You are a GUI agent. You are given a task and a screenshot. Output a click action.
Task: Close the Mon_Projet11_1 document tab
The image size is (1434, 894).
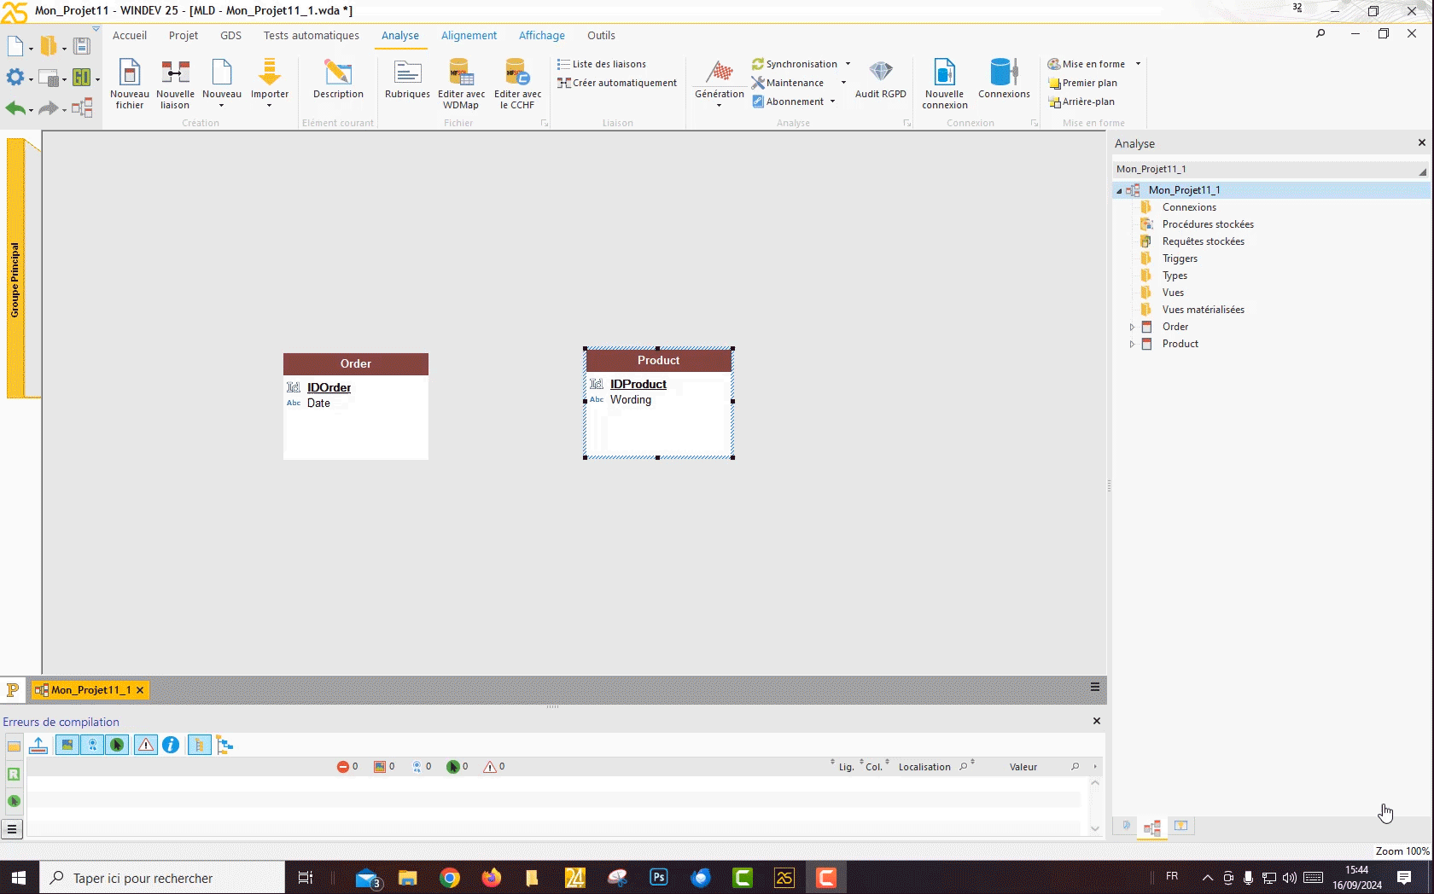tap(140, 690)
